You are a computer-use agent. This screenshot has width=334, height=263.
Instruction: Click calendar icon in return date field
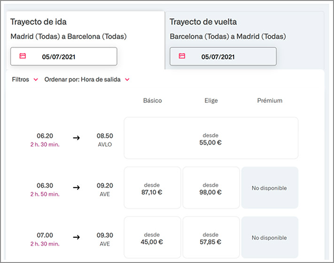point(182,56)
